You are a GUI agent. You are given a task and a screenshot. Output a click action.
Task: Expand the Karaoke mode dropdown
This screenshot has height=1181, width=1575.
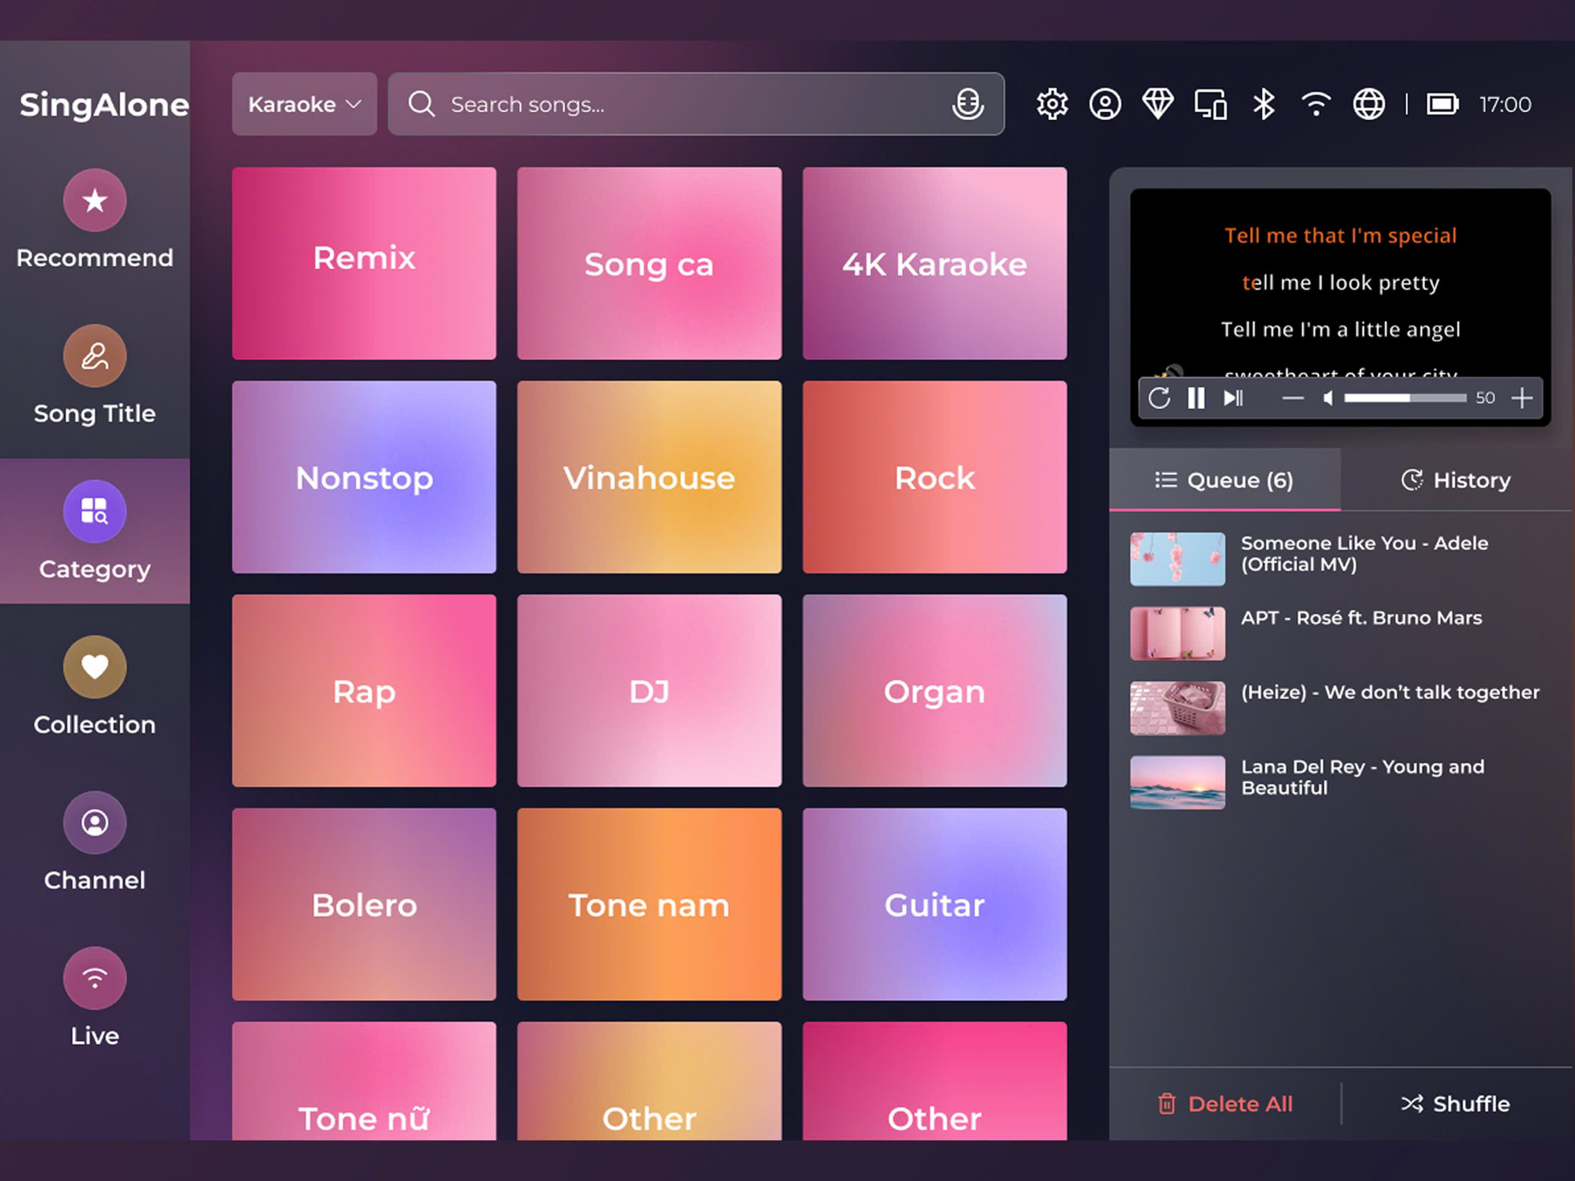pos(304,105)
